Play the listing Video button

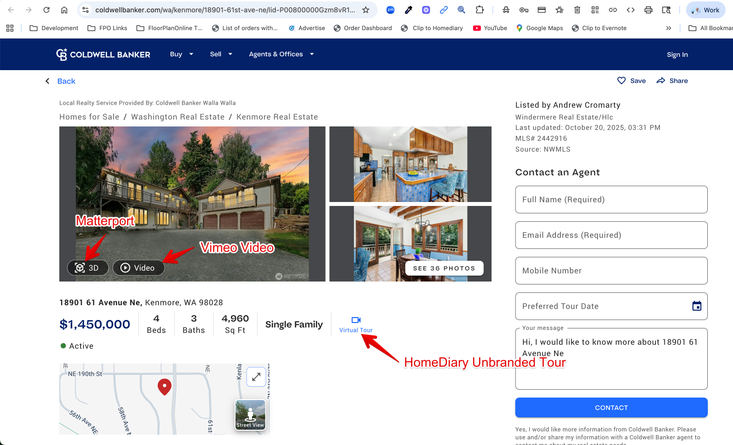point(138,268)
